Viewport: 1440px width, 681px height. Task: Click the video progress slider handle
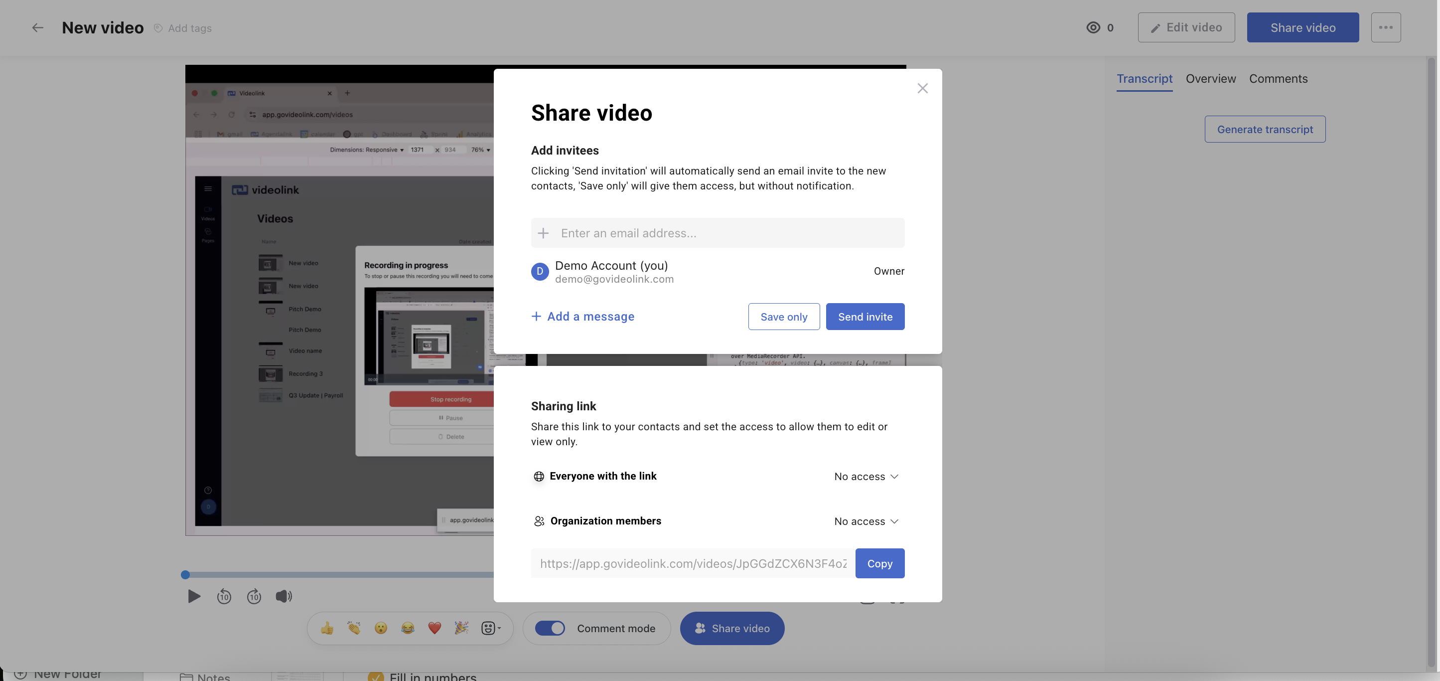coord(185,575)
